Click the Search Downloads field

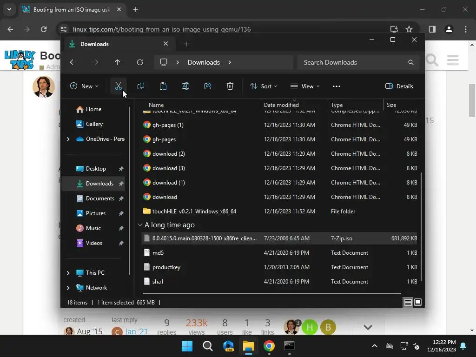(358, 62)
